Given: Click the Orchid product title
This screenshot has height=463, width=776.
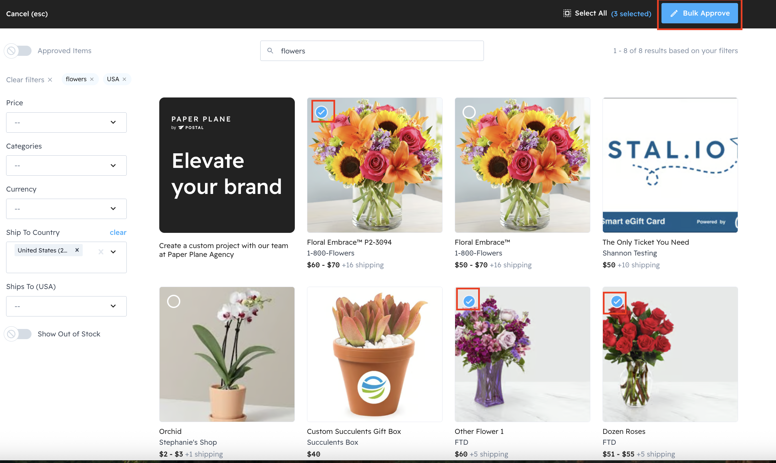Looking at the screenshot, I should pyautogui.click(x=170, y=432).
